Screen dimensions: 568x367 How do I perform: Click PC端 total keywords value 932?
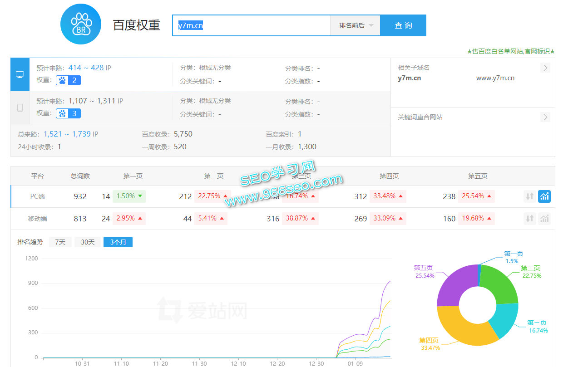coord(80,196)
